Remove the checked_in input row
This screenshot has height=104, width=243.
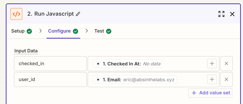[x=227, y=64]
